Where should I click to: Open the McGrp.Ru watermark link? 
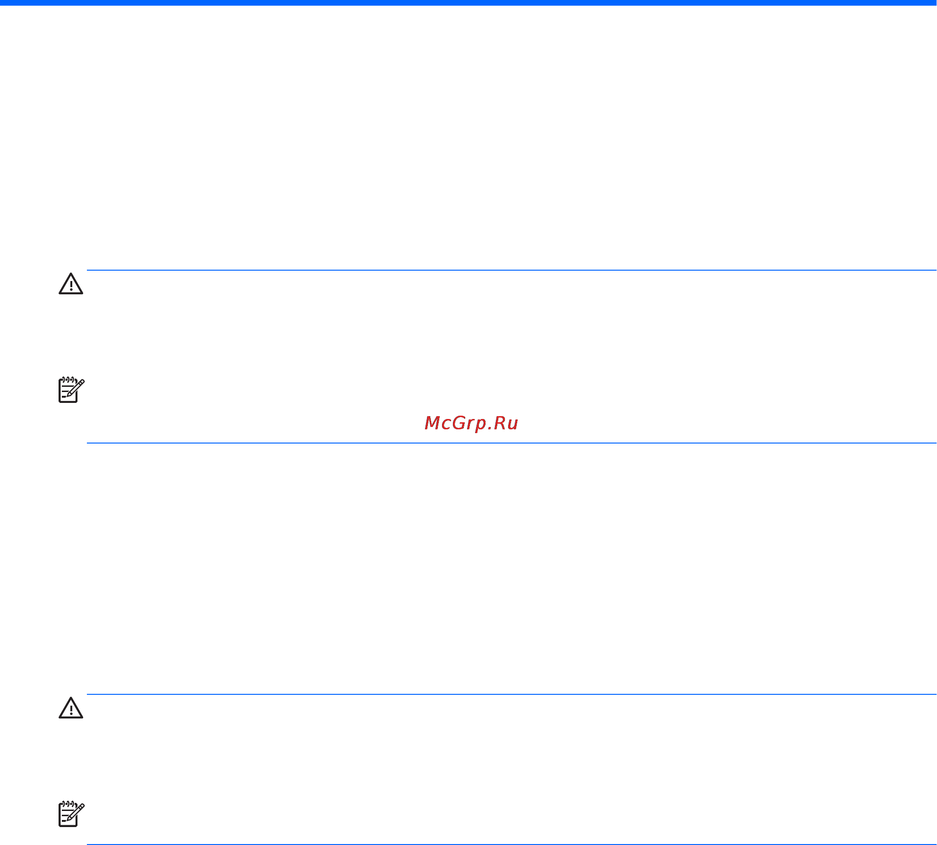pyautogui.click(x=471, y=423)
